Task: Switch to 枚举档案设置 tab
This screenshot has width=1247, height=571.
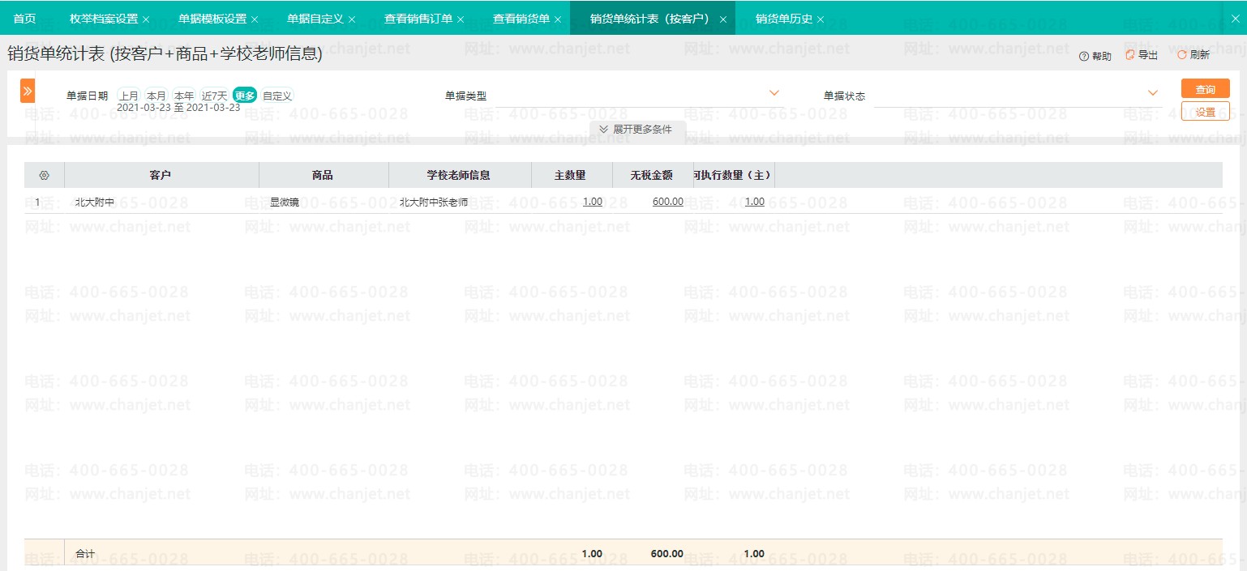Action: pos(104,18)
